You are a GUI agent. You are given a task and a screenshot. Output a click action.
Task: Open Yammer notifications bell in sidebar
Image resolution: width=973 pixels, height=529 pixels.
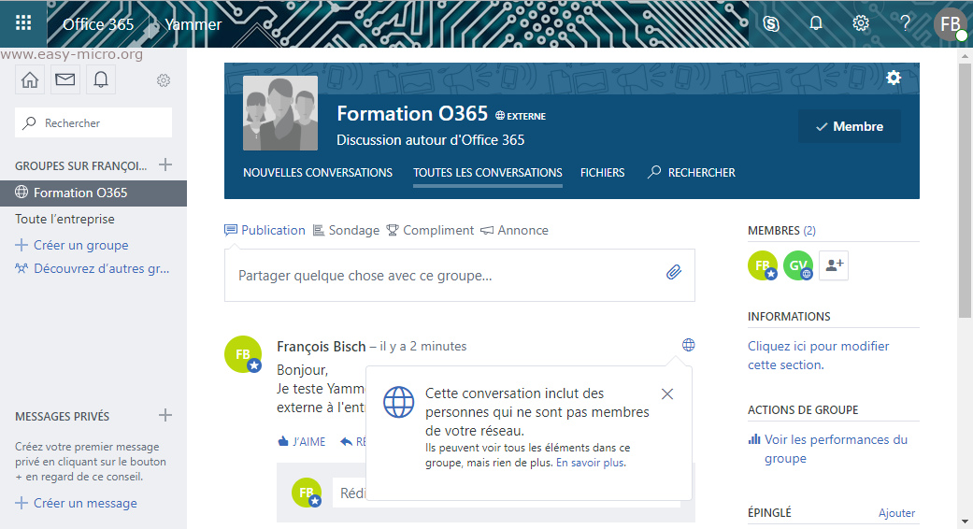(101, 80)
